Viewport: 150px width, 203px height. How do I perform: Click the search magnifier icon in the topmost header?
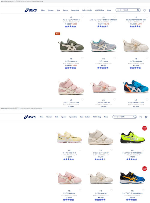pyautogui.click(x=138, y=10)
